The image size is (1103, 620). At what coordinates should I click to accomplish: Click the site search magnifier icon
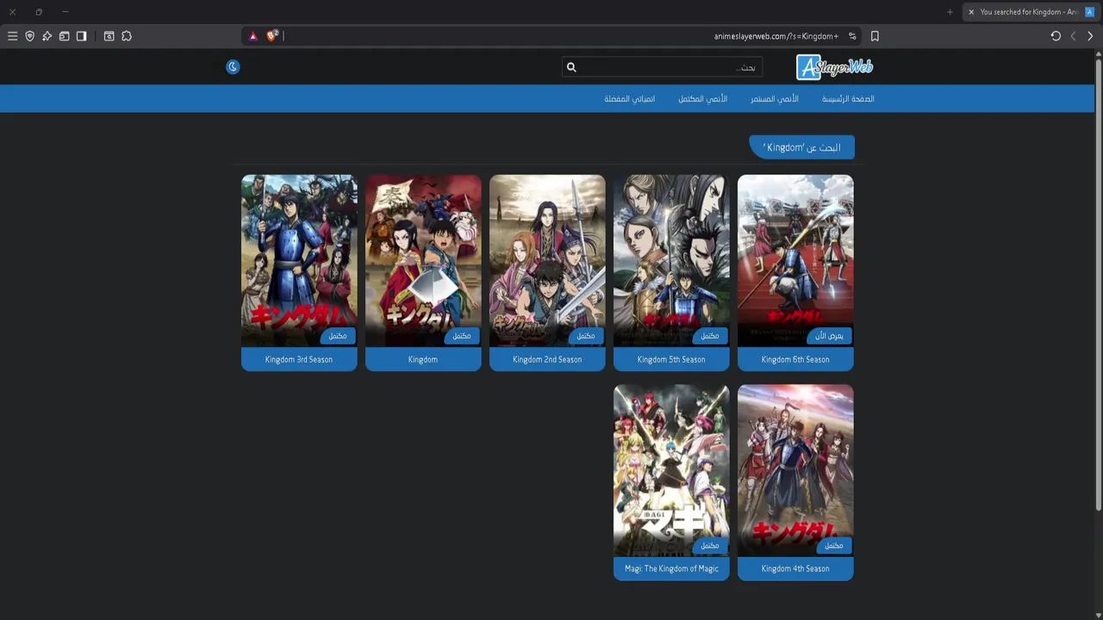(x=570, y=67)
